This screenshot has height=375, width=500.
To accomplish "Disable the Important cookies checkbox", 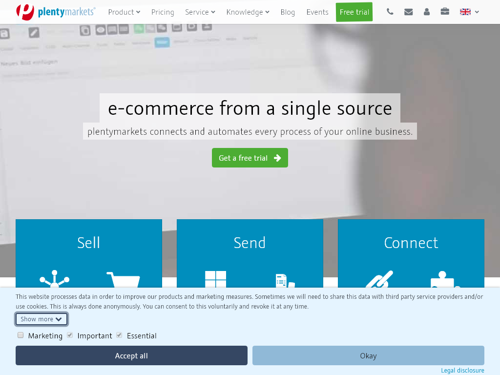I will [x=70, y=335].
